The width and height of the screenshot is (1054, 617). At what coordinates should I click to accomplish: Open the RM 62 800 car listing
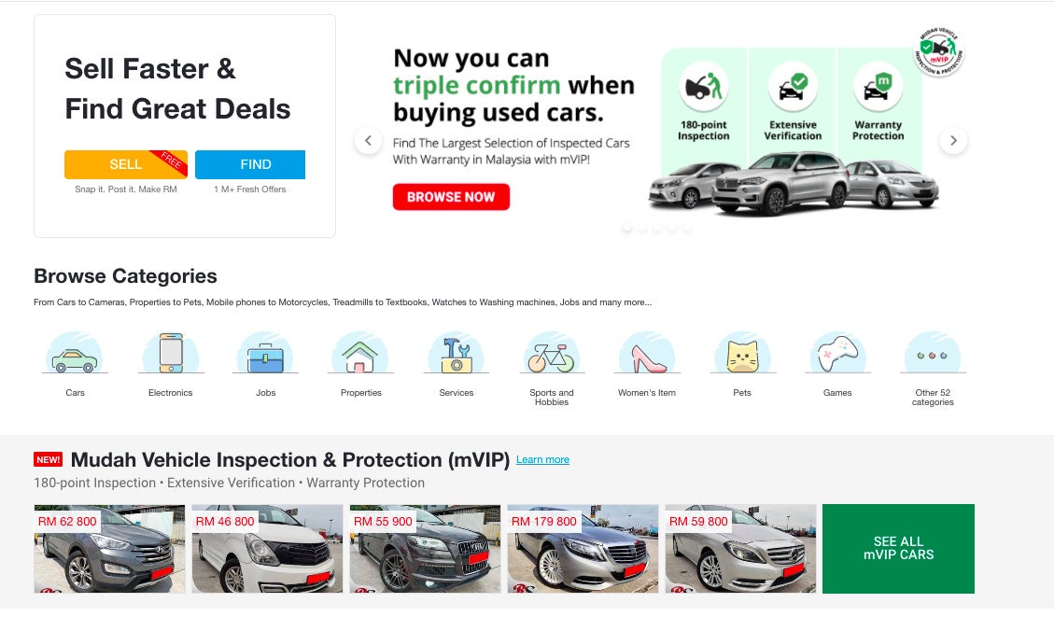pyautogui.click(x=109, y=549)
